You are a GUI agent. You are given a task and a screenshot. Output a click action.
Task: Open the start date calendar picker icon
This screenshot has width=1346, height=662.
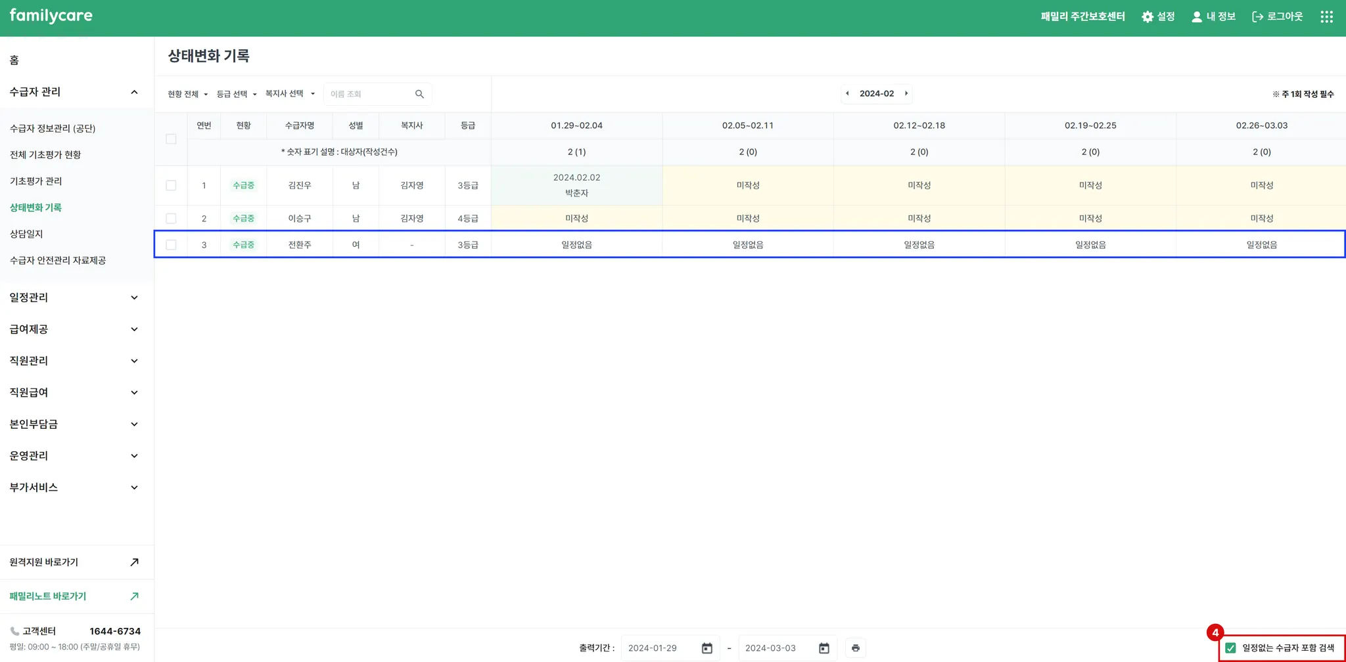pos(707,648)
